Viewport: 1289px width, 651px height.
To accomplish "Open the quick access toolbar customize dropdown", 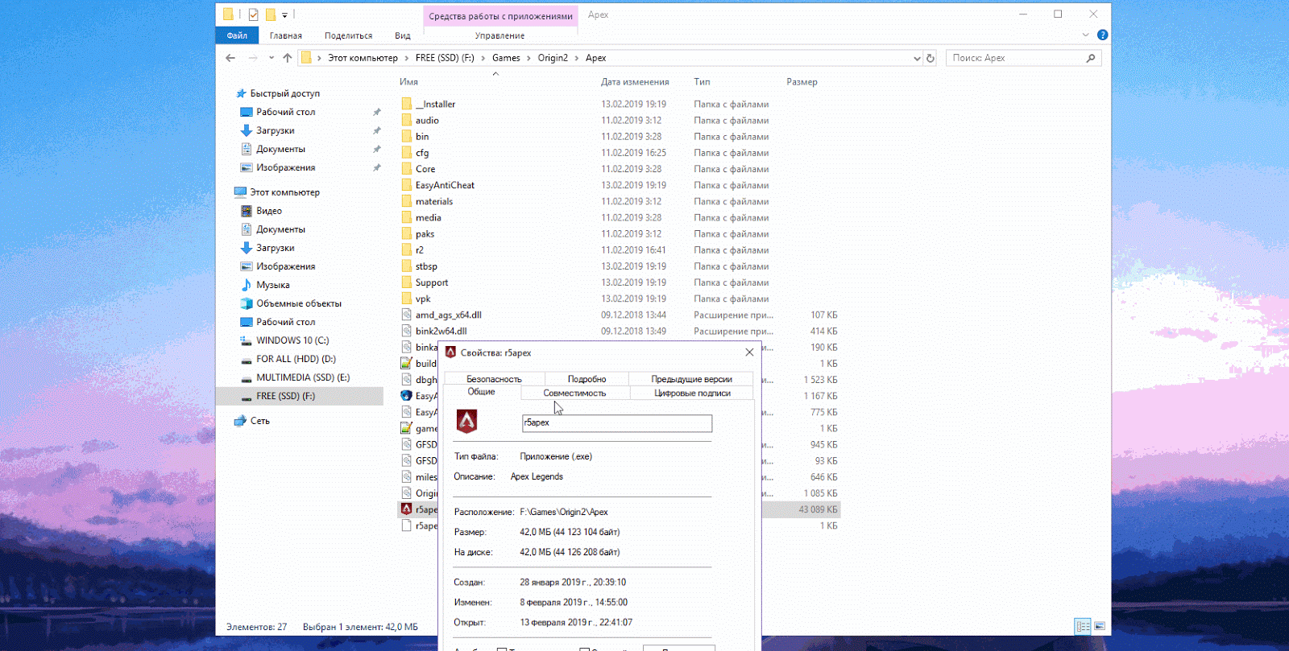I will [x=284, y=15].
